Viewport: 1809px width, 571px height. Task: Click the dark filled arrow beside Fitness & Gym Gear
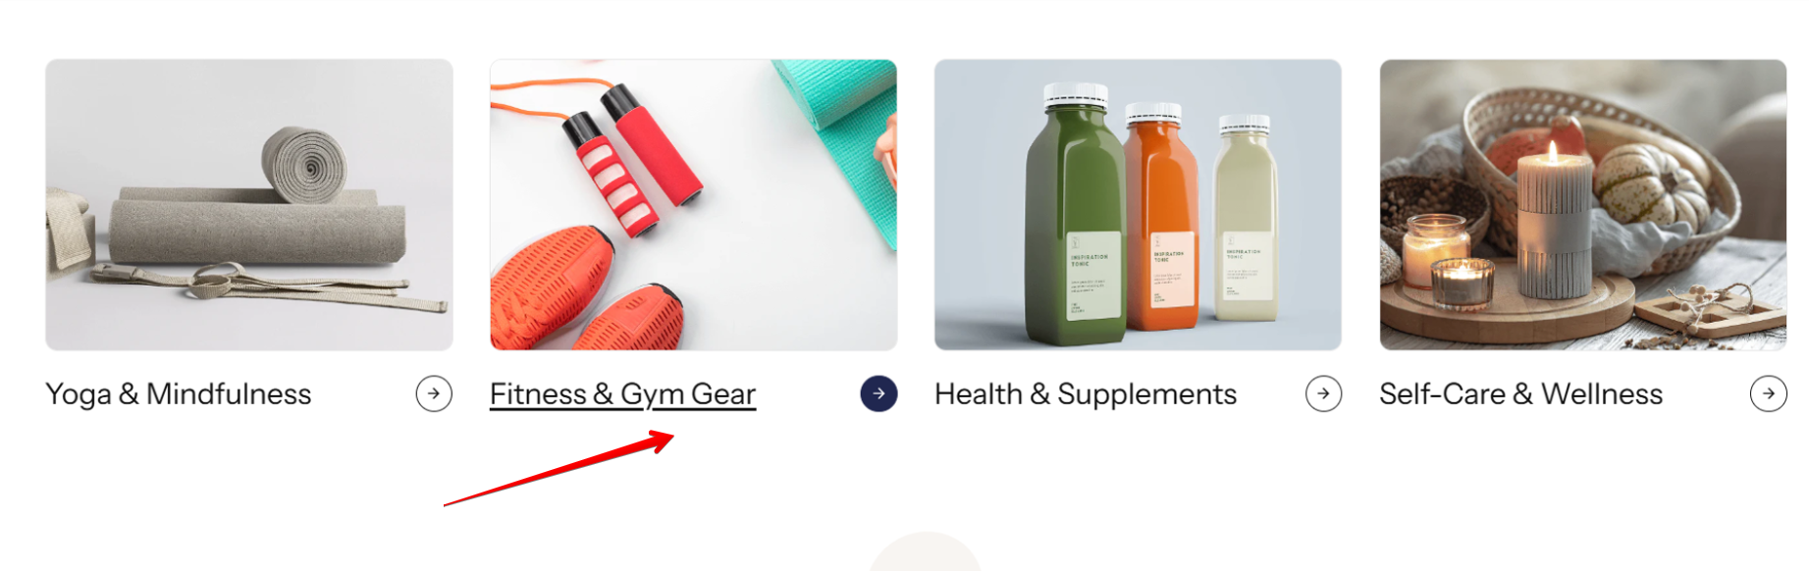878,393
